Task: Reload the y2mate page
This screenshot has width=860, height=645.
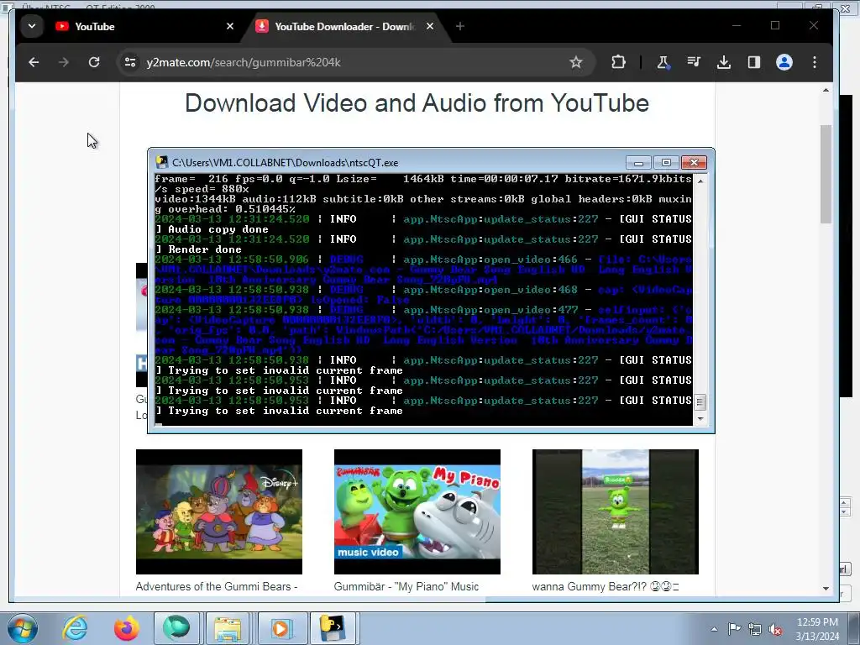Action: [94, 62]
